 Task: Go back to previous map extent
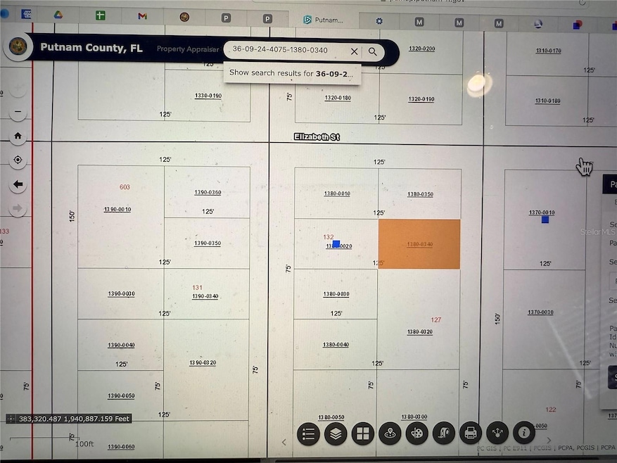click(x=18, y=184)
